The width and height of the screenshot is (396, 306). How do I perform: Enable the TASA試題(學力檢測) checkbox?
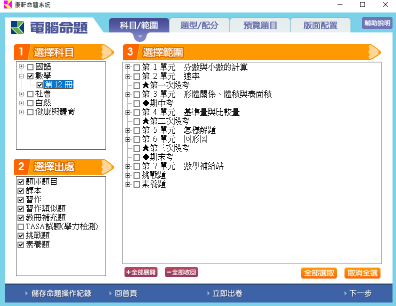coord(20,227)
